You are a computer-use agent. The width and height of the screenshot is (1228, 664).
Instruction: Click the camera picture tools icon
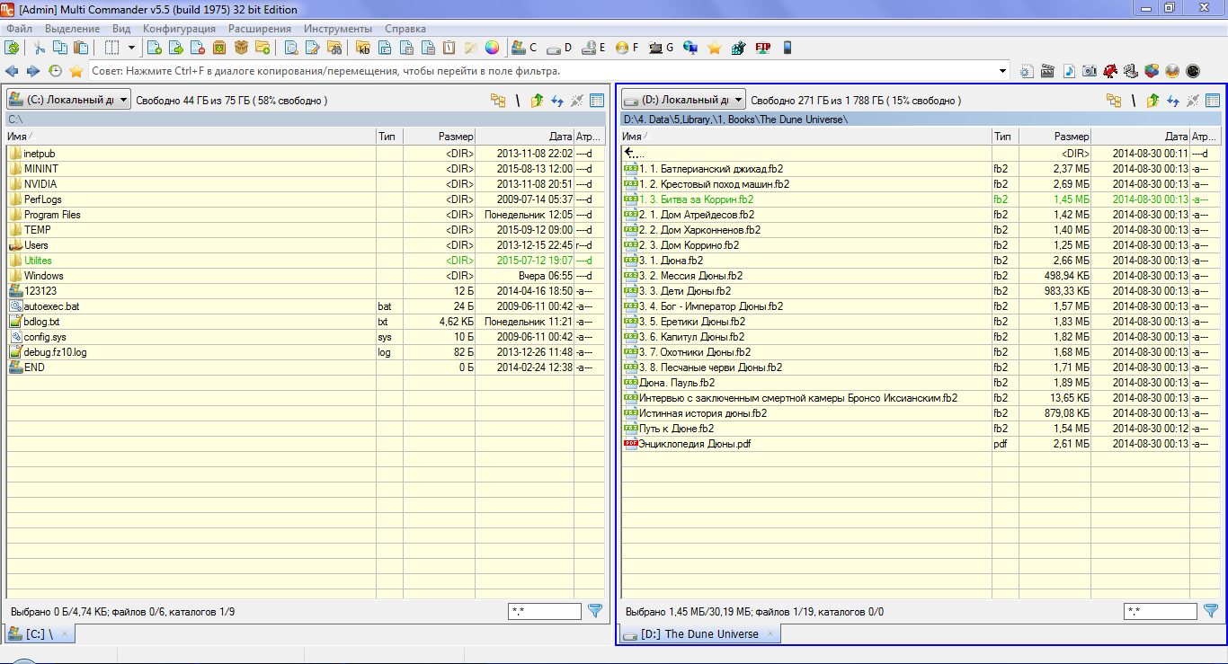[x=1090, y=71]
